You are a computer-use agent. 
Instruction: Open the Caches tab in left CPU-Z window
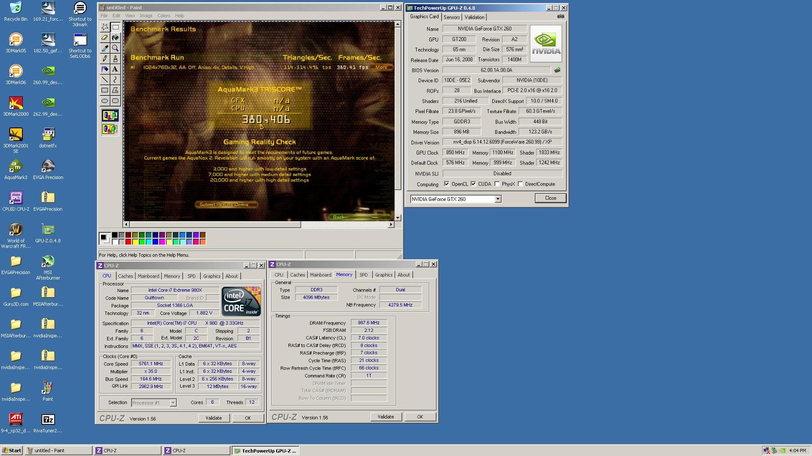tap(125, 276)
